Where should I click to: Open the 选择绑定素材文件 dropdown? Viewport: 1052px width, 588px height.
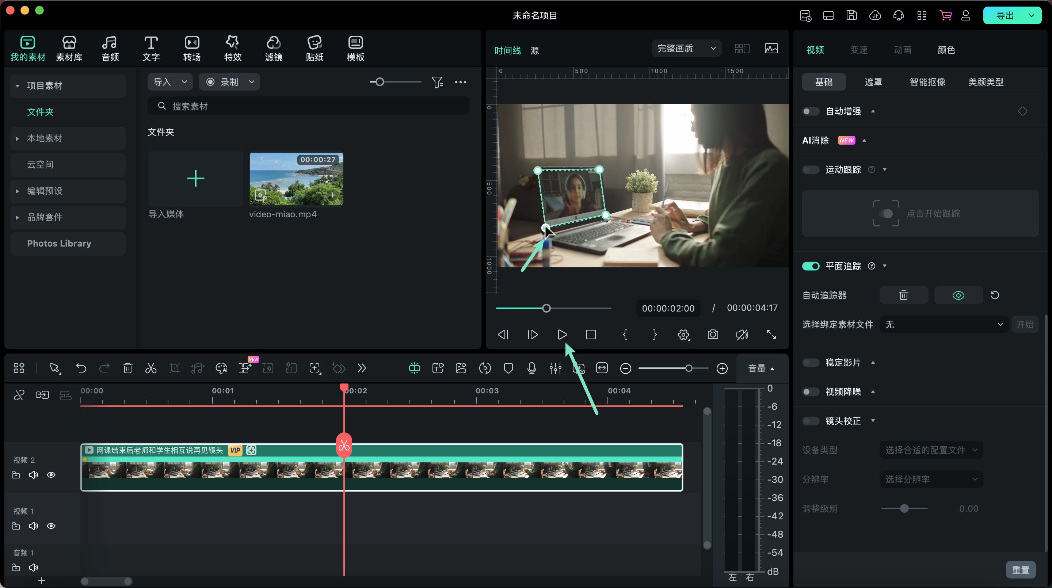click(x=944, y=325)
